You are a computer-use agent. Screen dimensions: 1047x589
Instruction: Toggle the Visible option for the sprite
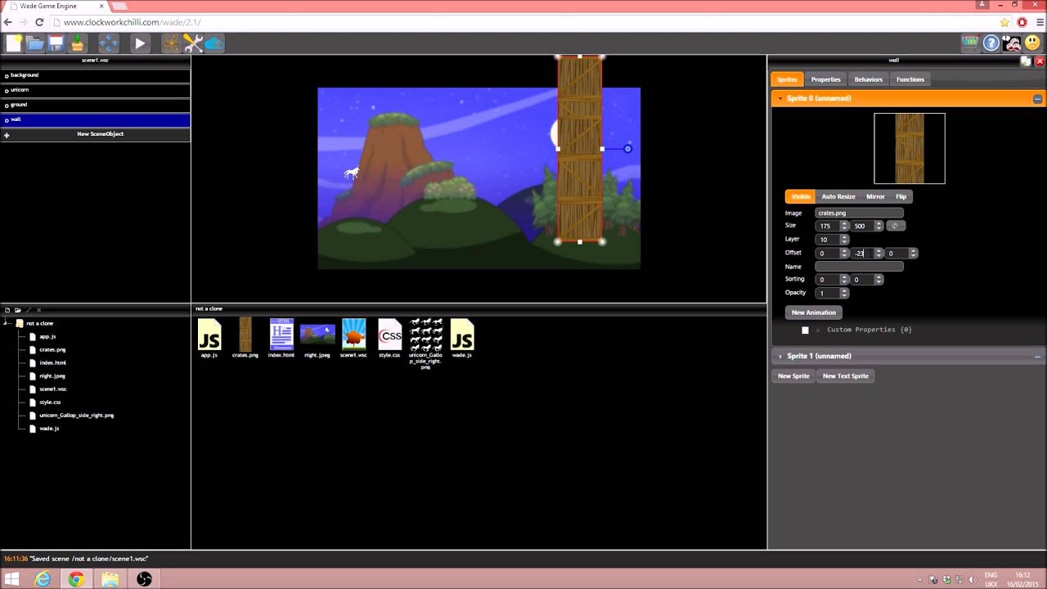tap(800, 196)
